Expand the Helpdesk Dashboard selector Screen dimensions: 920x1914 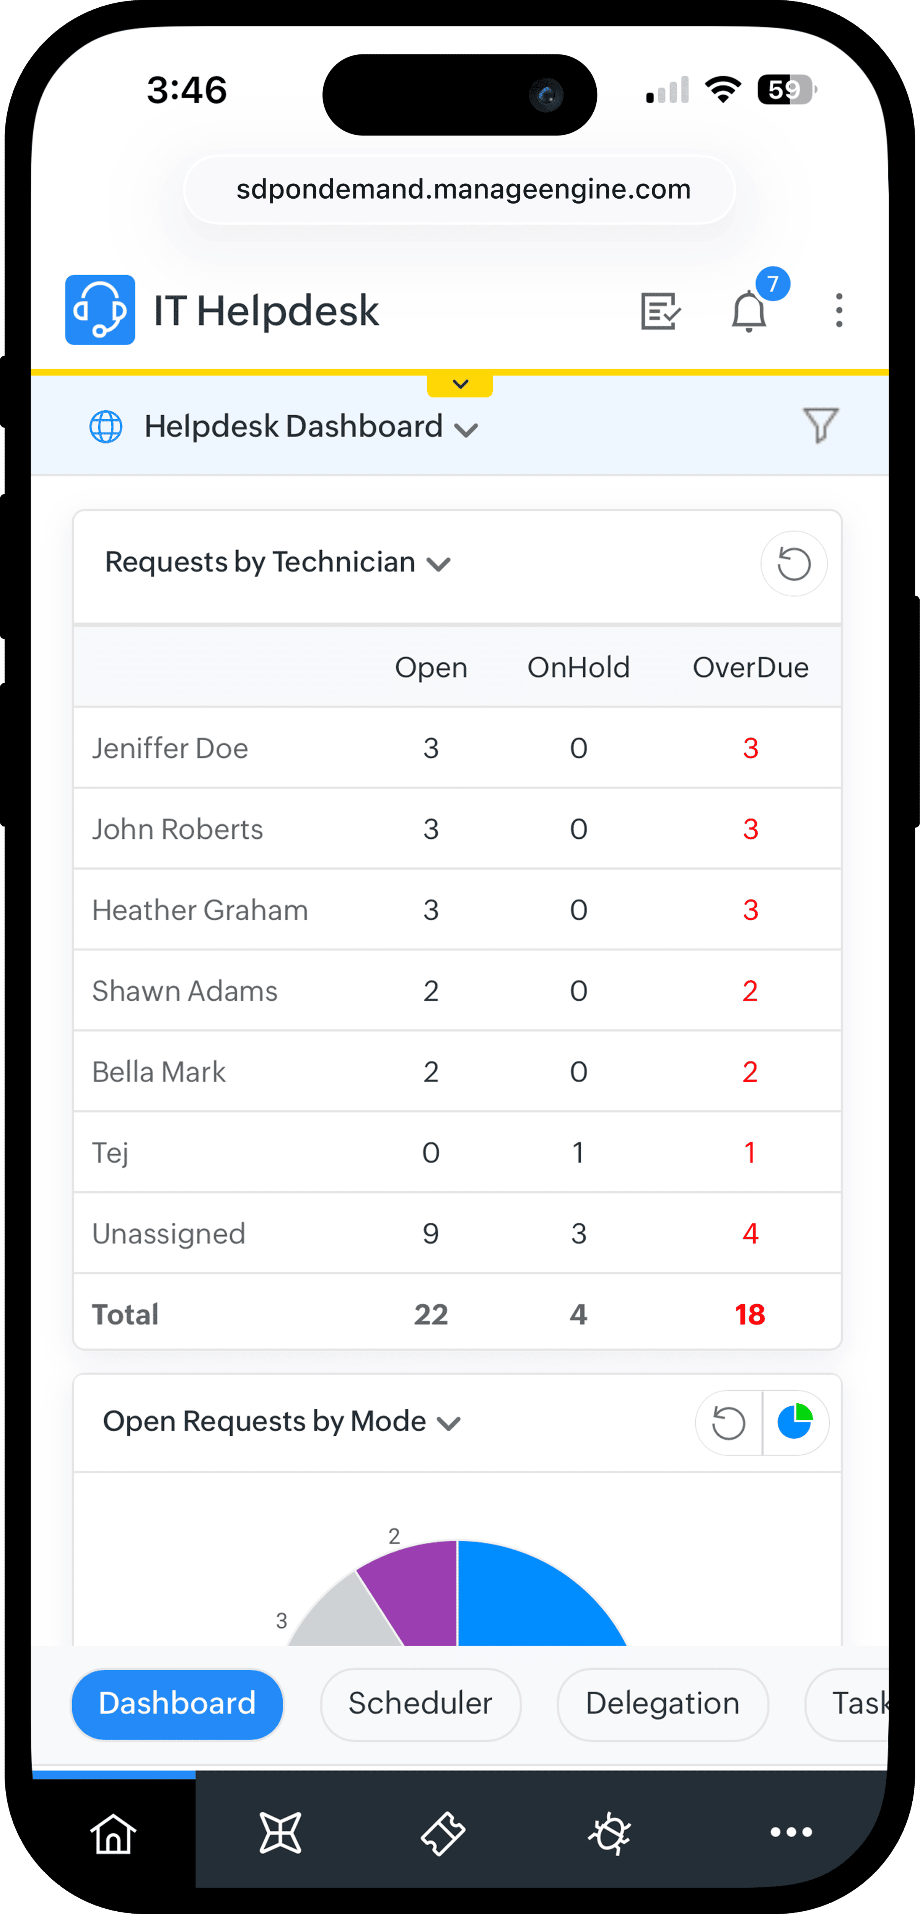(467, 428)
